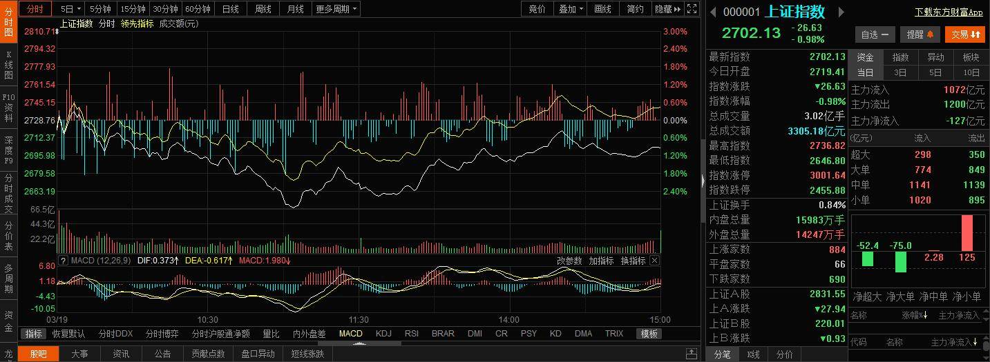
Task: Switch to 分价 tab at bottom right
Action: coord(784,354)
